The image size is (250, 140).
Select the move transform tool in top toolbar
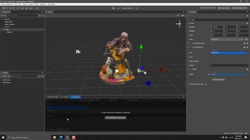point(4,8)
